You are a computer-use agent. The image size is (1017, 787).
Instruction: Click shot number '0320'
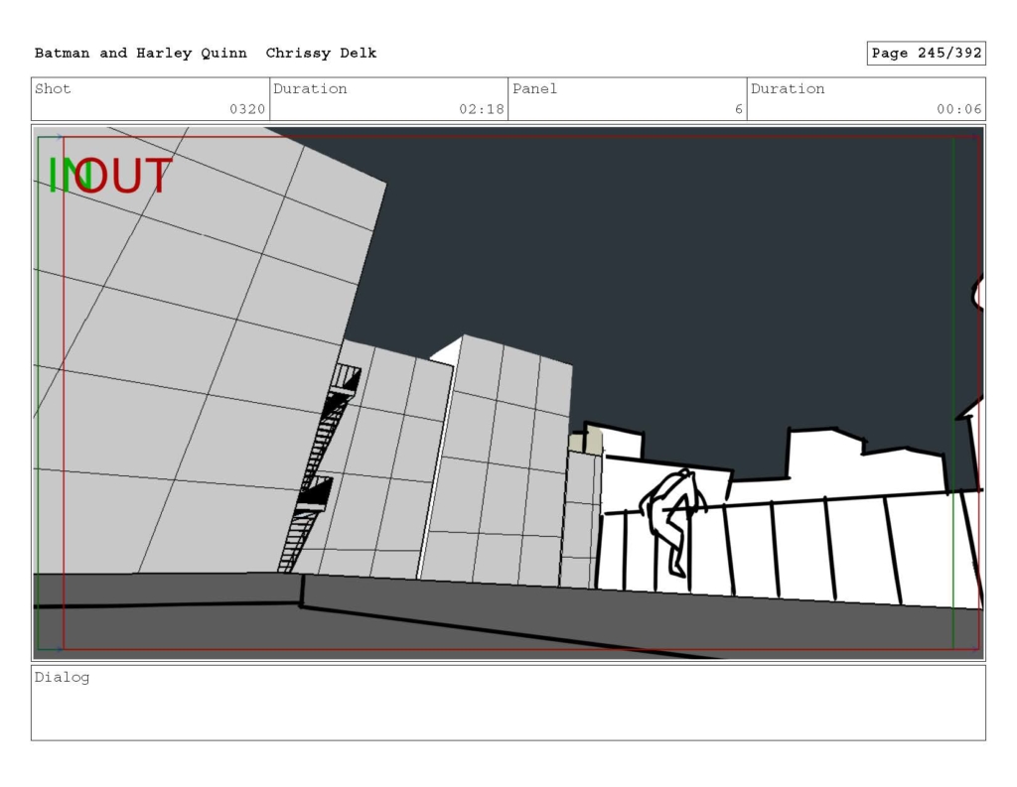(247, 109)
